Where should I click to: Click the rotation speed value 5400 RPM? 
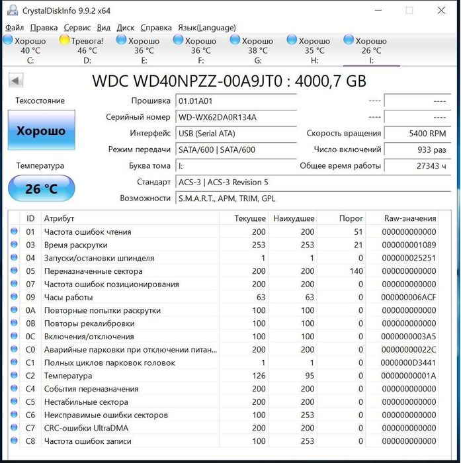click(417, 134)
